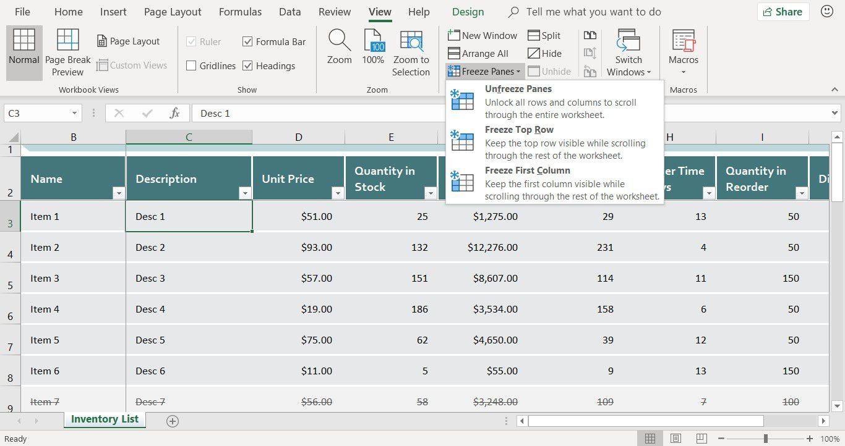This screenshot has height=446, width=845.
Task: Open the Description column filter dropdown
Action: [x=245, y=193]
